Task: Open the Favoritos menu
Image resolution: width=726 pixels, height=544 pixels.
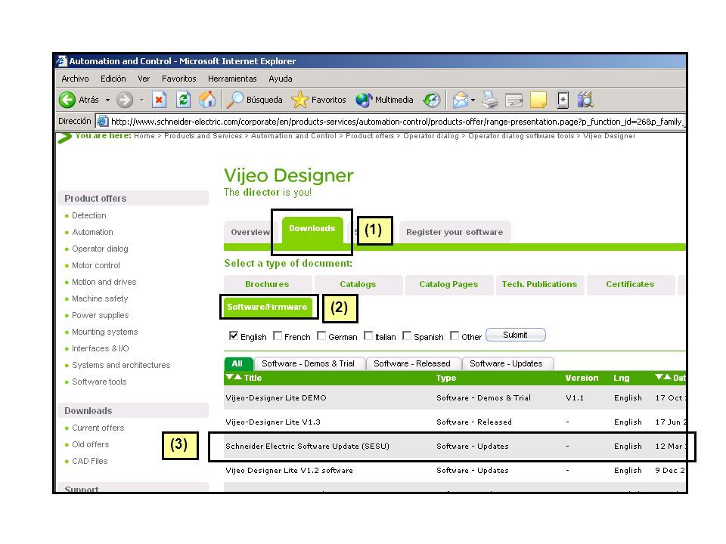Action: point(178,79)
